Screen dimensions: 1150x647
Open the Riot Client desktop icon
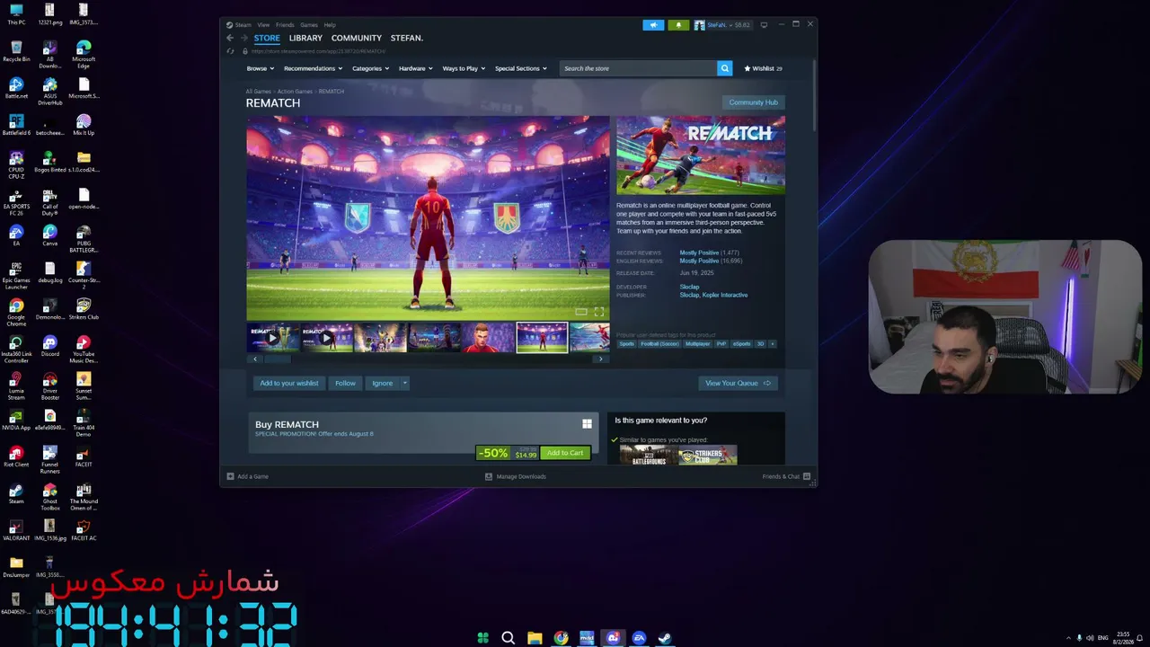pyautogui.click(x=16, y=456)
